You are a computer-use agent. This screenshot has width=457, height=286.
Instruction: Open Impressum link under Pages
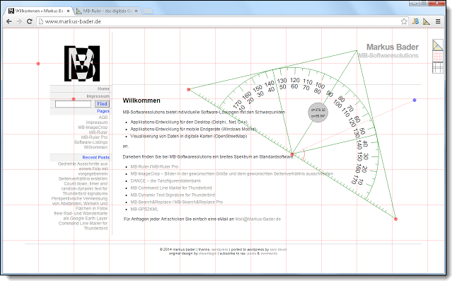point(97,122)
